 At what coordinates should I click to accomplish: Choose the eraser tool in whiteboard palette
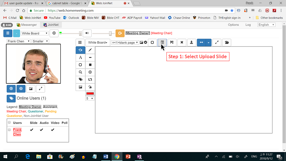coord(90,86)
